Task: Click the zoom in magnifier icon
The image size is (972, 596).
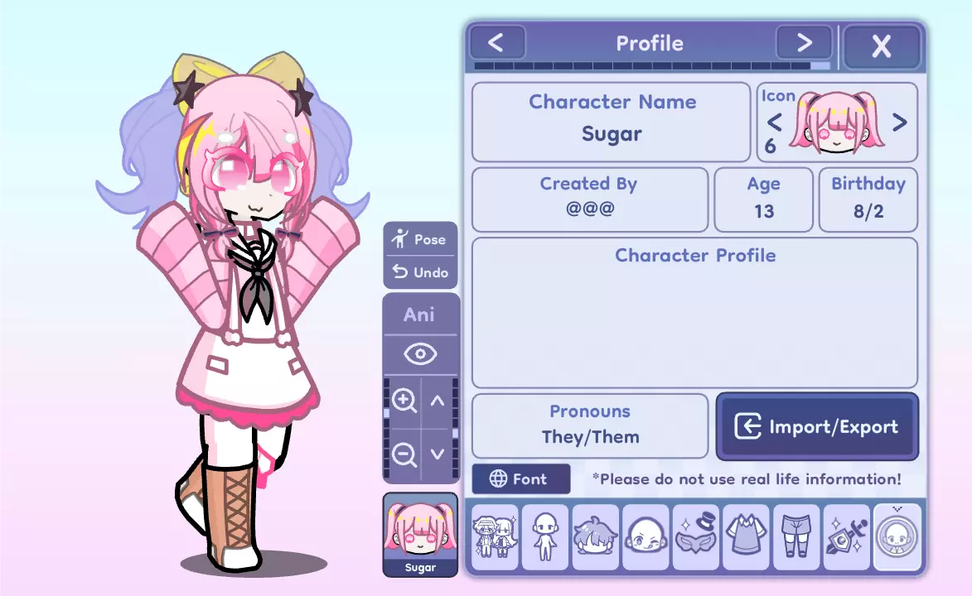Action: (x=404, y=401)
